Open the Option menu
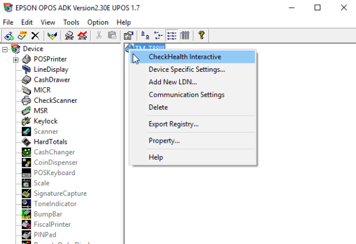356x244 pixels. (x=98, y=22)
